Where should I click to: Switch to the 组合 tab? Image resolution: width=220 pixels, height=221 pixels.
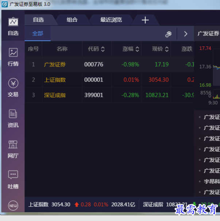click(x=72, y=20)
